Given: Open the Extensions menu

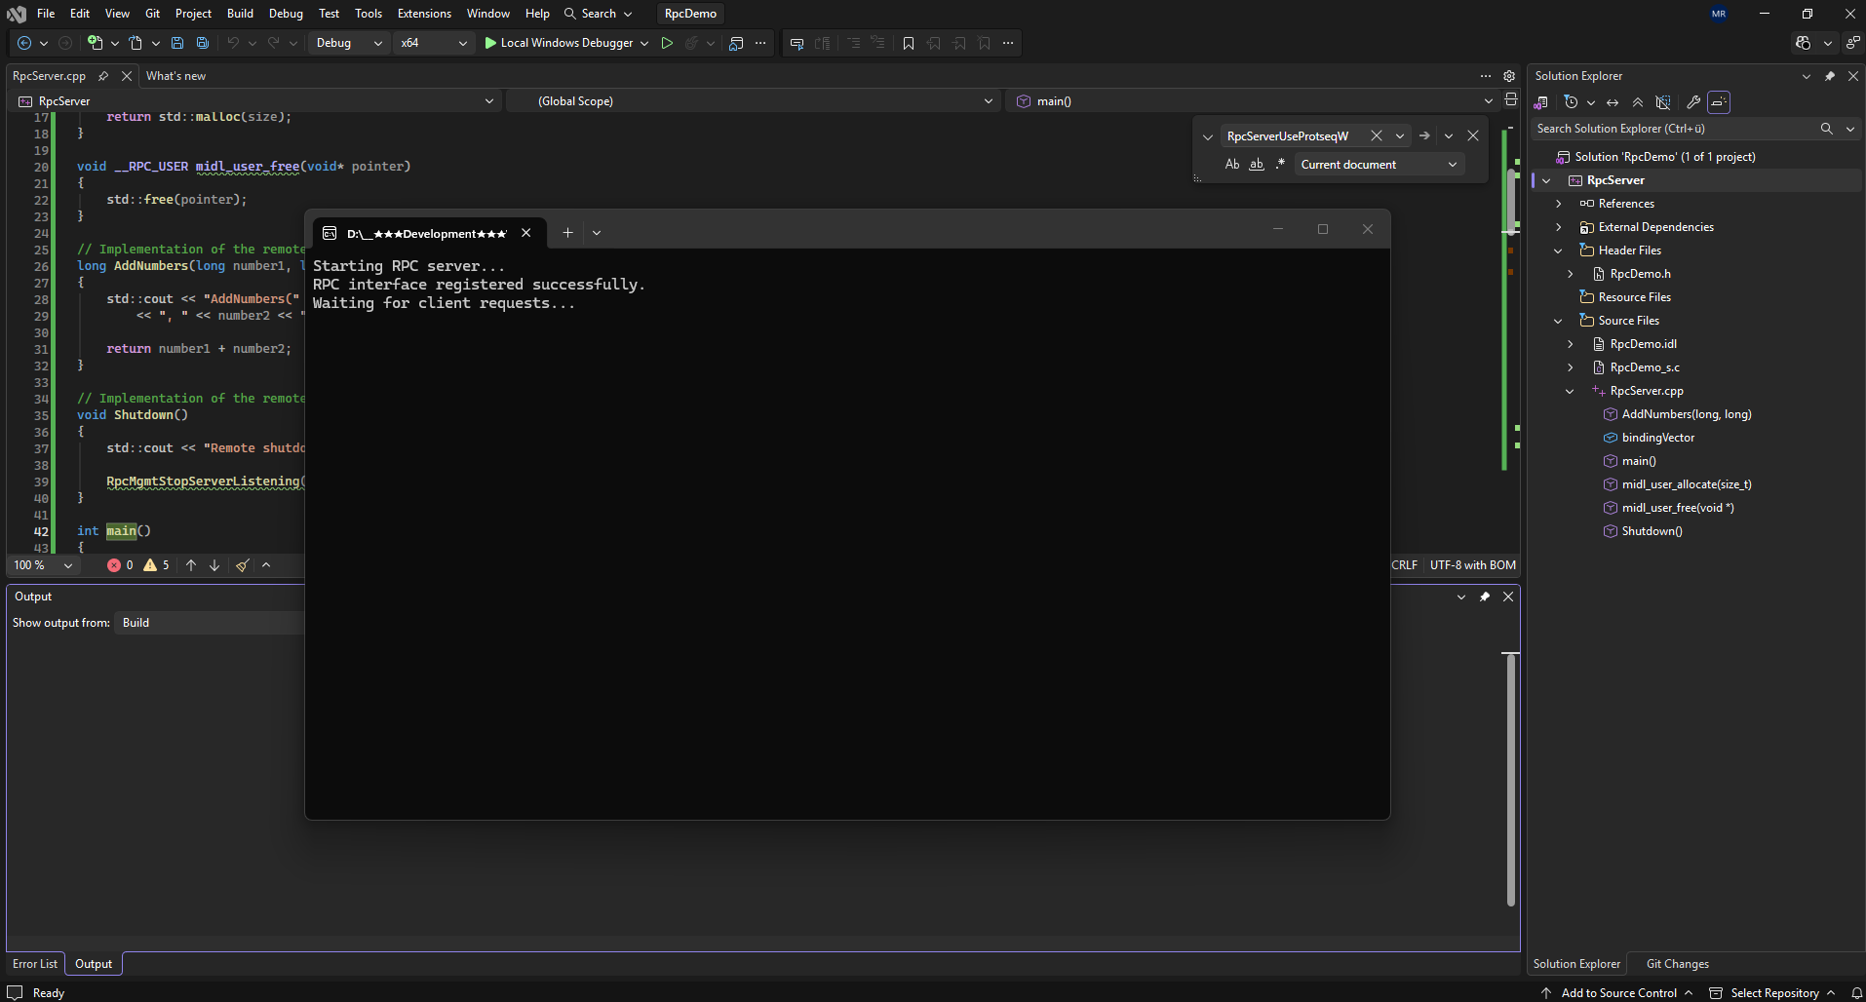Looking at the screenshot, I should 424,14.
